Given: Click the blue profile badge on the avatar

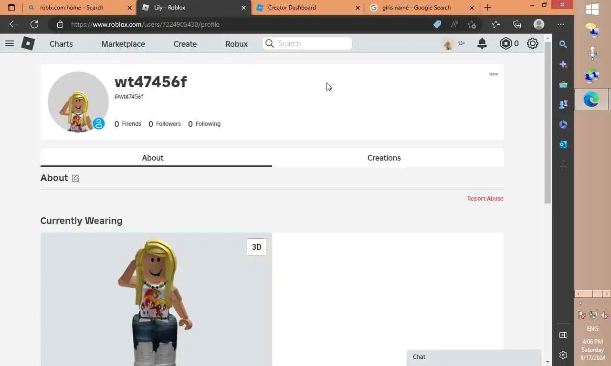Looking at the screenshot, I should tap(99, 123).
